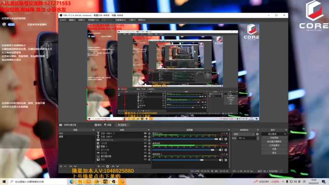The width and height of the screenshot is (329, 185).
Task: Click the 开始录制 button
Action: click(274, 138)
